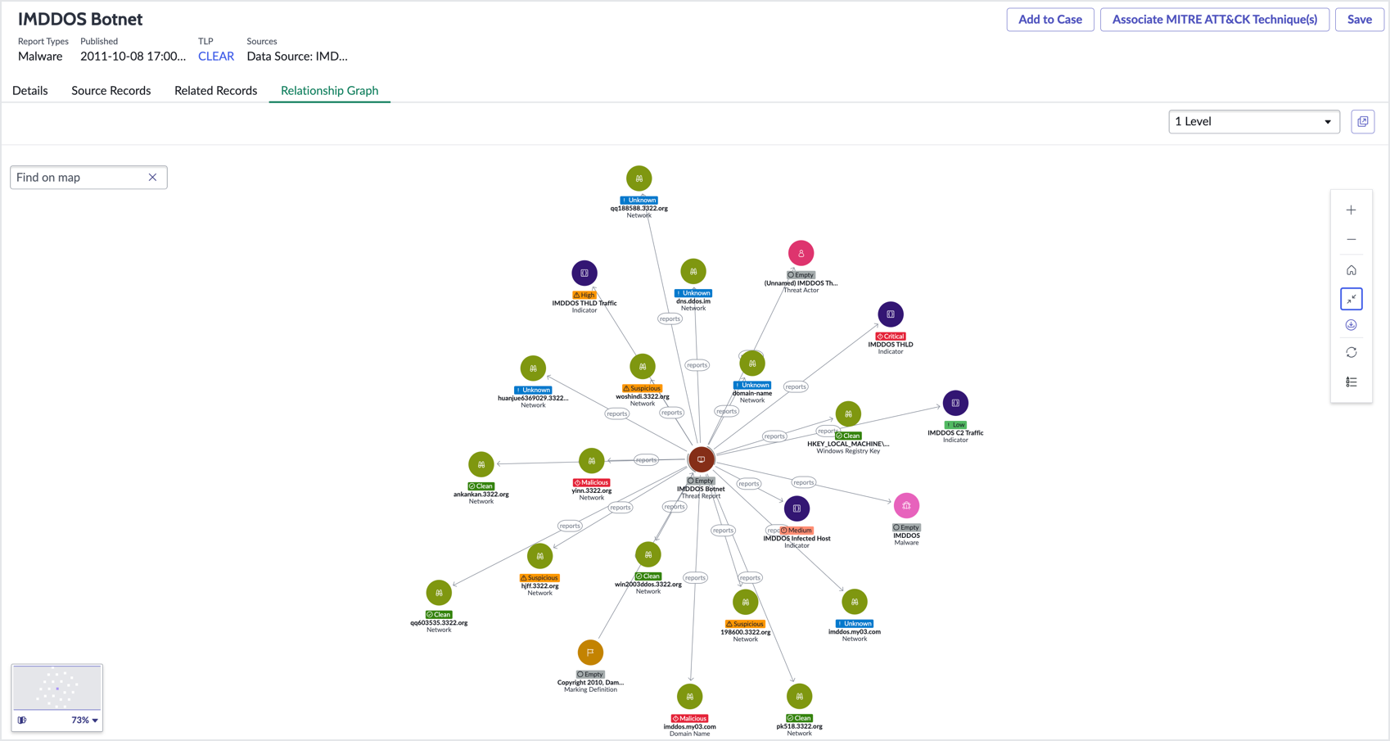Open the graph legend list icon
The image size is (1390, 741).
tap(1351, 382)
